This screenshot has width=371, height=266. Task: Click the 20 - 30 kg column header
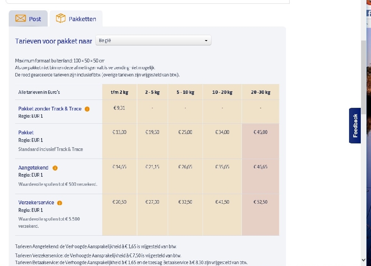[x=260, y=92]
